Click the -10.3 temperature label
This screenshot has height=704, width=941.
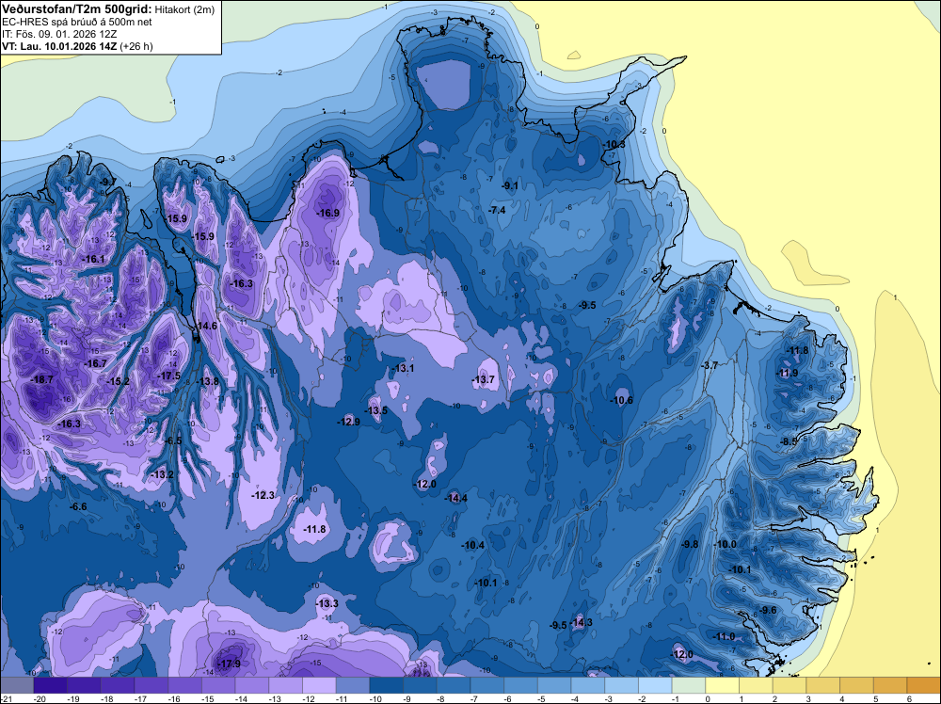(614, 145)
